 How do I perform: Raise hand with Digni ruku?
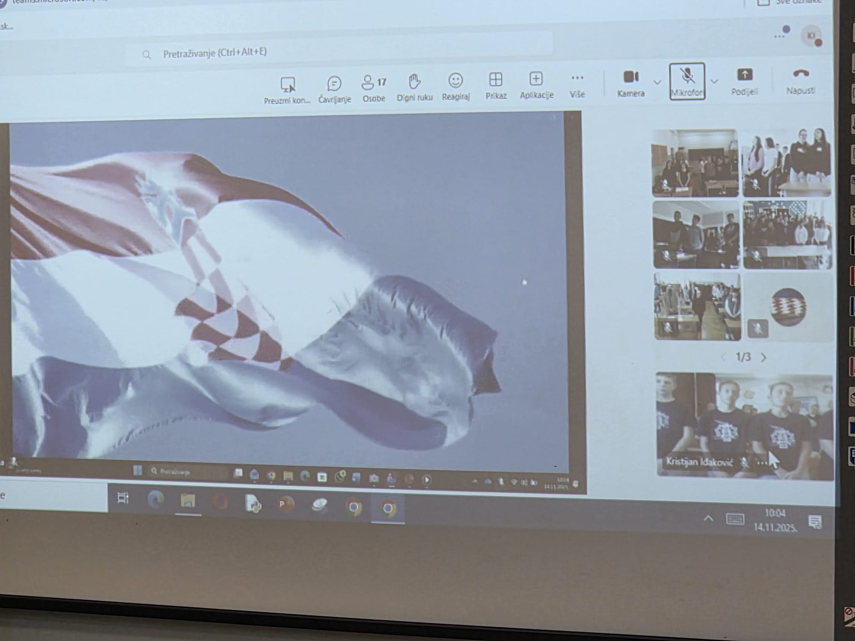pyautogui.click(x=414, y=81)
